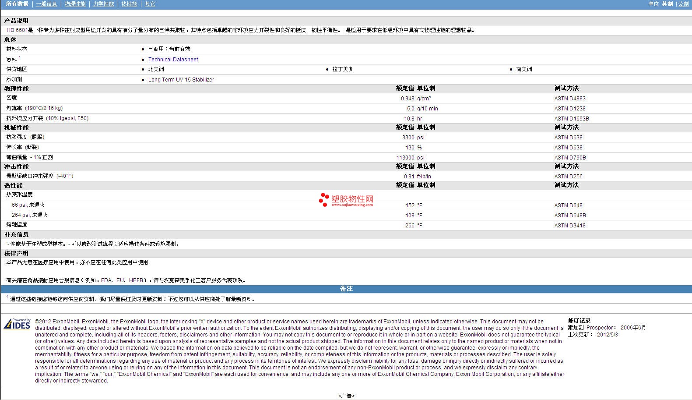Click the elongation value 130
This screenshot has width=692, height=400.
click(x=410, y=148)
